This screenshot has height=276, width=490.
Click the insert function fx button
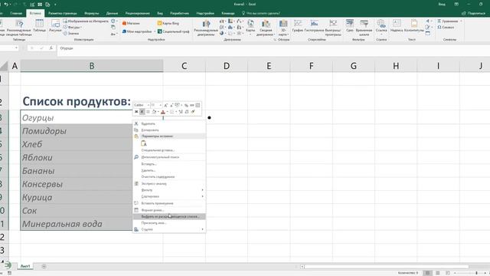[51, 48]
